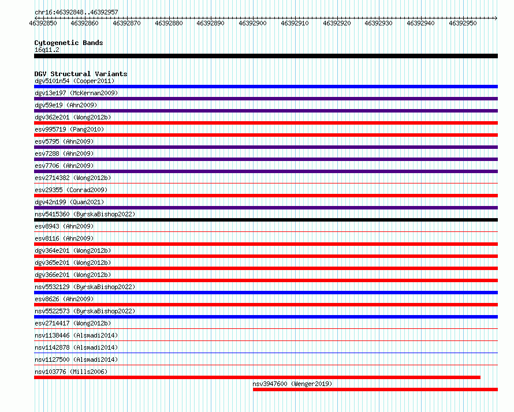Click the red bar under nsv103776
Image resolution: width=514 pixels, height=412 pixels.
[x=258, y=377]
